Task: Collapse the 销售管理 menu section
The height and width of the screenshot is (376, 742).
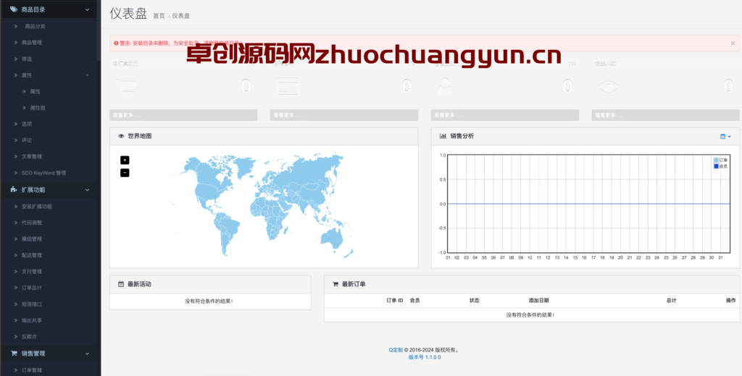Action: pos(87,354)
